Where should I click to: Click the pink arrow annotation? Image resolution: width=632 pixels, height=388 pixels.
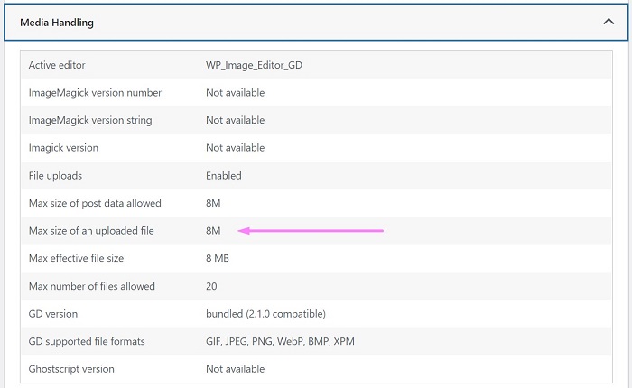[x=311, y=231]
